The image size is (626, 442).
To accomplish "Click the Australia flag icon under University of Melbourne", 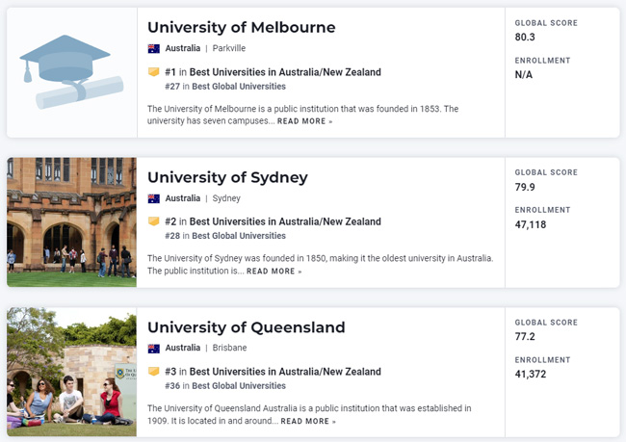I will pyautogui.click(x=153, y=48).
